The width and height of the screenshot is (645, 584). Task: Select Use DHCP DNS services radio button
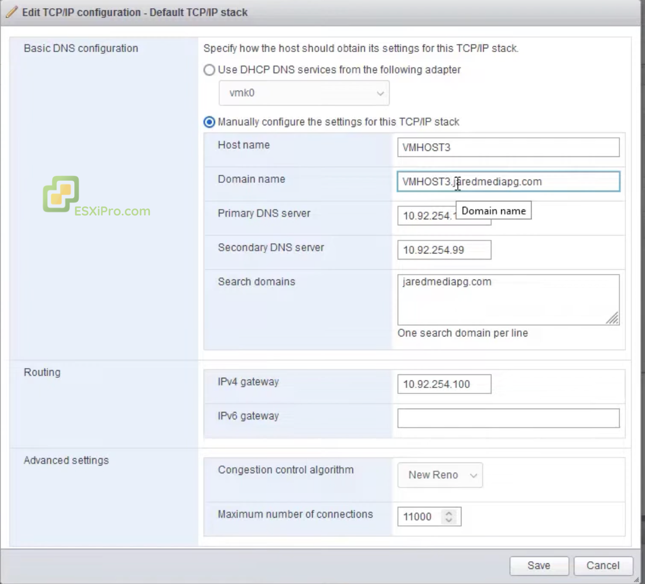[208, 70]
